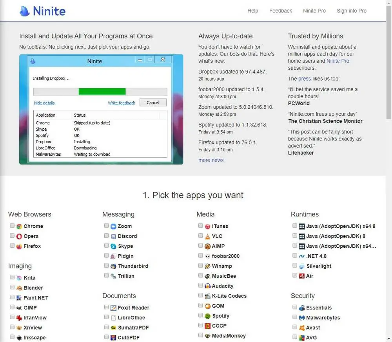Click the Avast app icon
The width and height of the screenshot is (392, 342).
point(302,328)
